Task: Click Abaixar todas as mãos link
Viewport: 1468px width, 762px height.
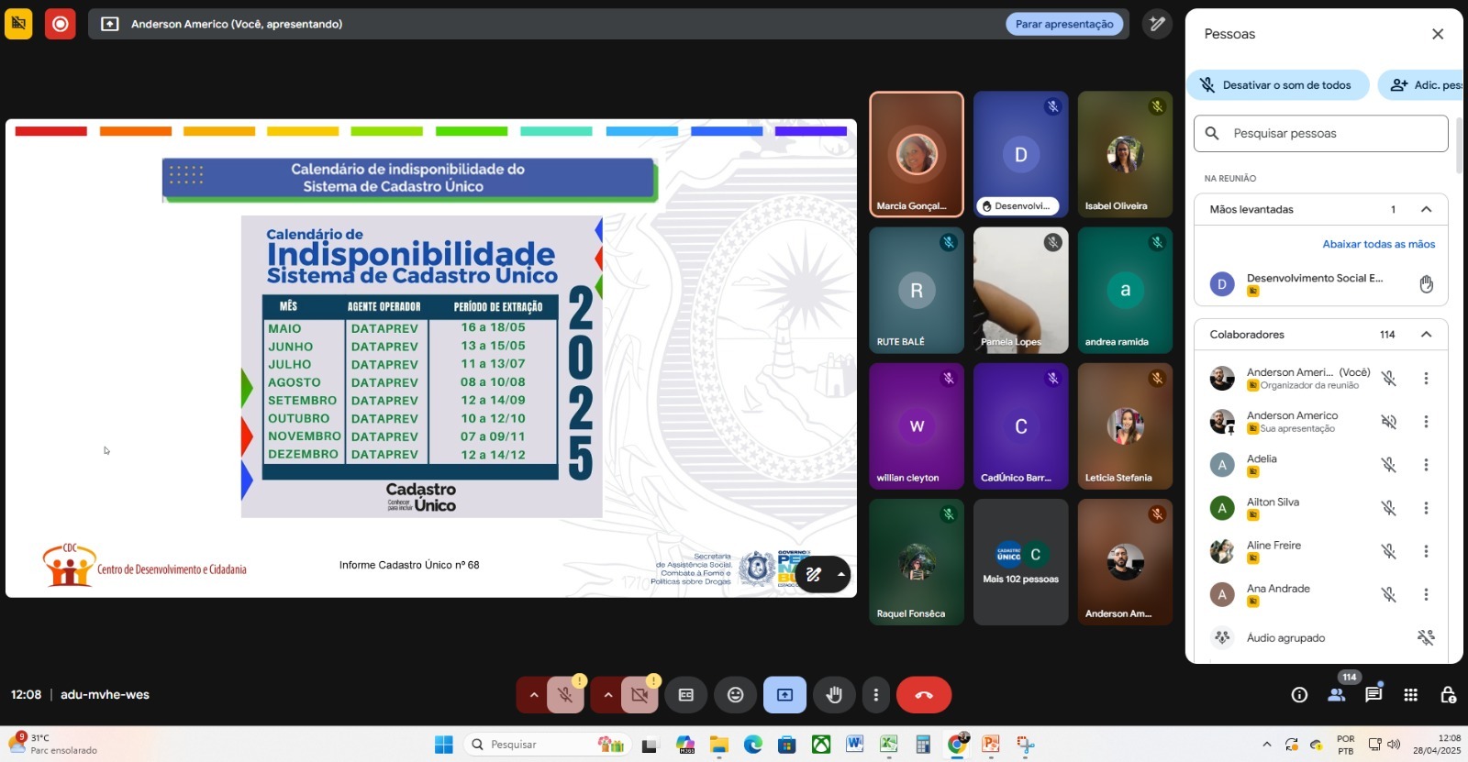Action: coord(1378,244)
